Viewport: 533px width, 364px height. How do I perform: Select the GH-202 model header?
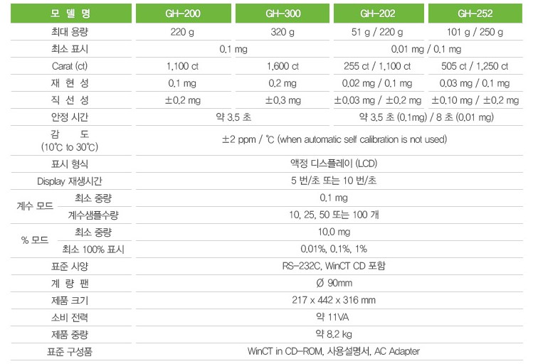(x=379, y=14)
